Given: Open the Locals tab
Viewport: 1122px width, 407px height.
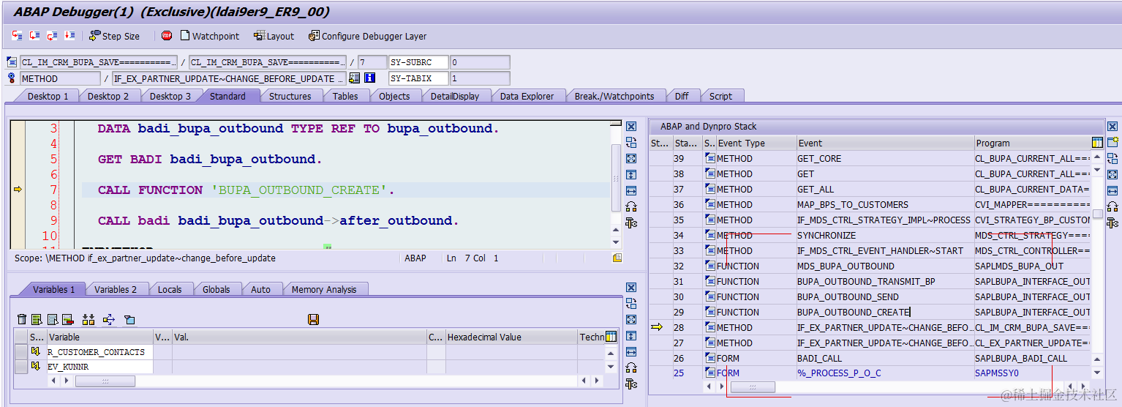Looking at the screenshot, I should 170,289.
